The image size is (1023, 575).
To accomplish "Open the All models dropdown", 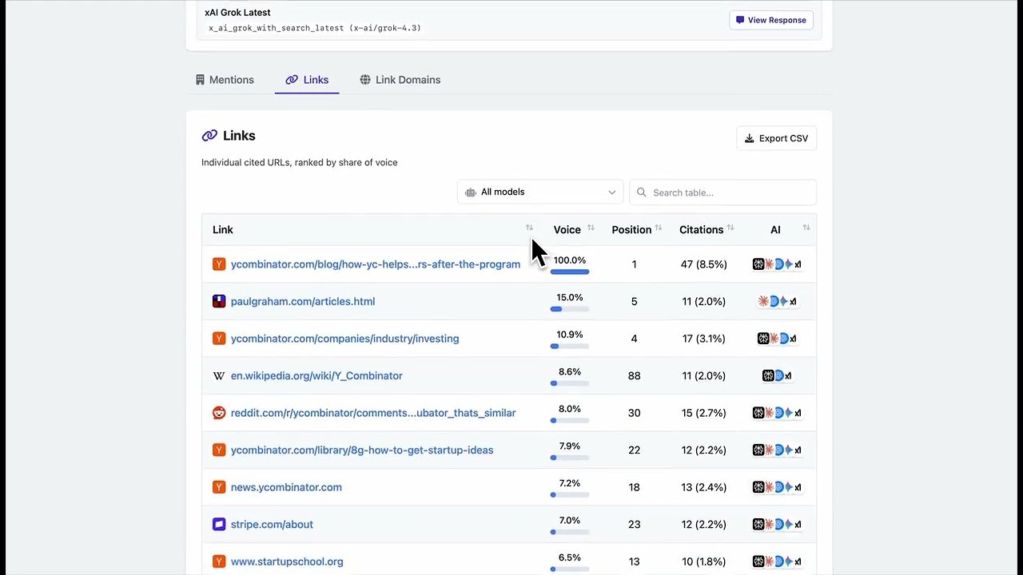I will [540, 192].
